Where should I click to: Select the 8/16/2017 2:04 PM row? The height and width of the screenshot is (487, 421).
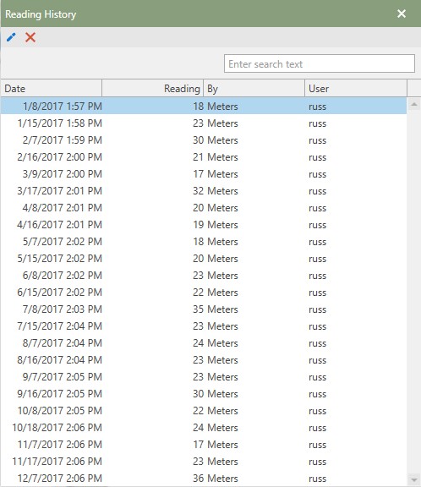tap(204, 360)
